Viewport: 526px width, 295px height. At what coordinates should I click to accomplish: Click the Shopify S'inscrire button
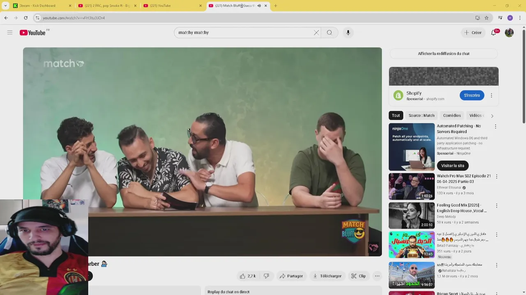click(472, 95)
